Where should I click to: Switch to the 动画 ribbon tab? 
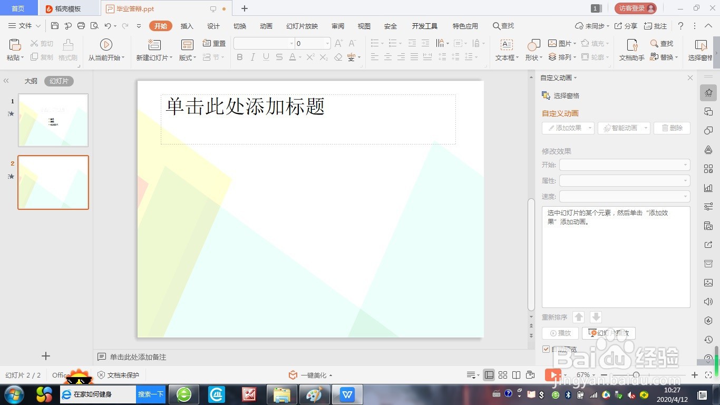[266, 25]
